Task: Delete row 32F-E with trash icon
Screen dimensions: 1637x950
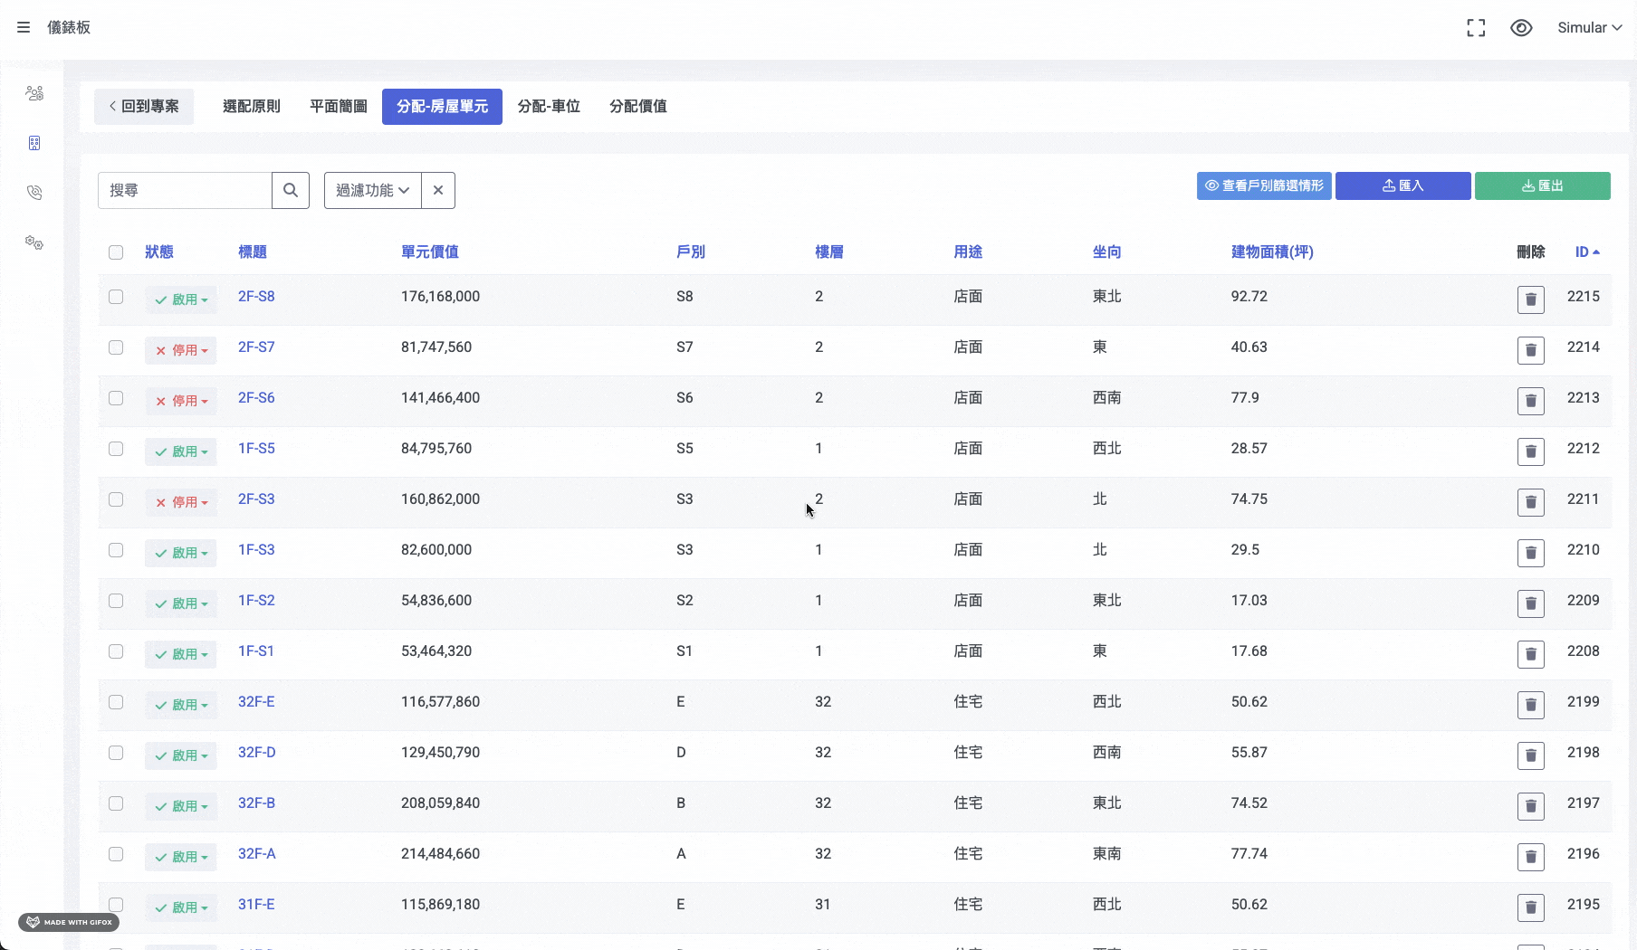Action: click(1531, 705)
